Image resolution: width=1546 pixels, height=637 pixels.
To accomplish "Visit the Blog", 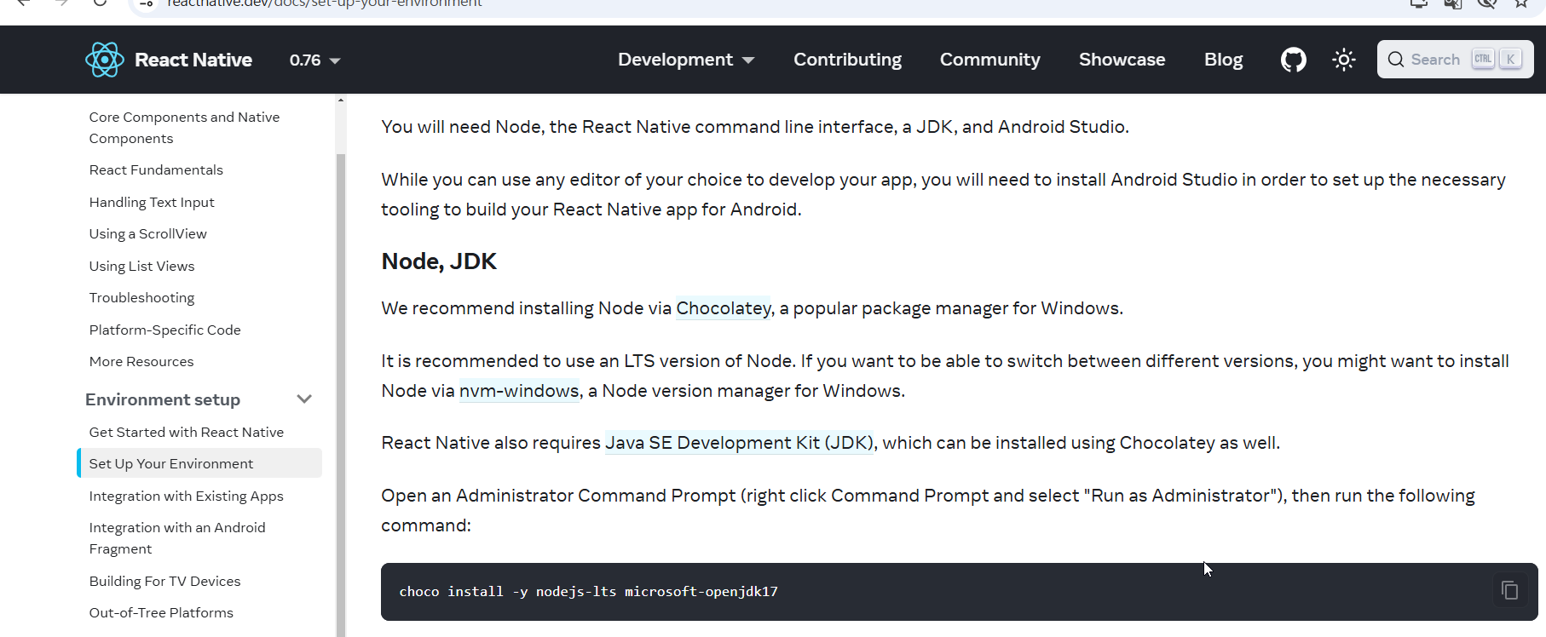I will [1223, 60].
